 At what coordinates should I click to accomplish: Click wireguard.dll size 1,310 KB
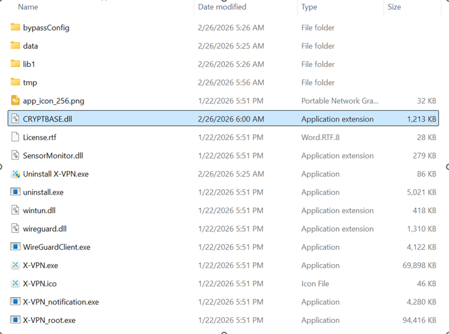tap(422, 229)
